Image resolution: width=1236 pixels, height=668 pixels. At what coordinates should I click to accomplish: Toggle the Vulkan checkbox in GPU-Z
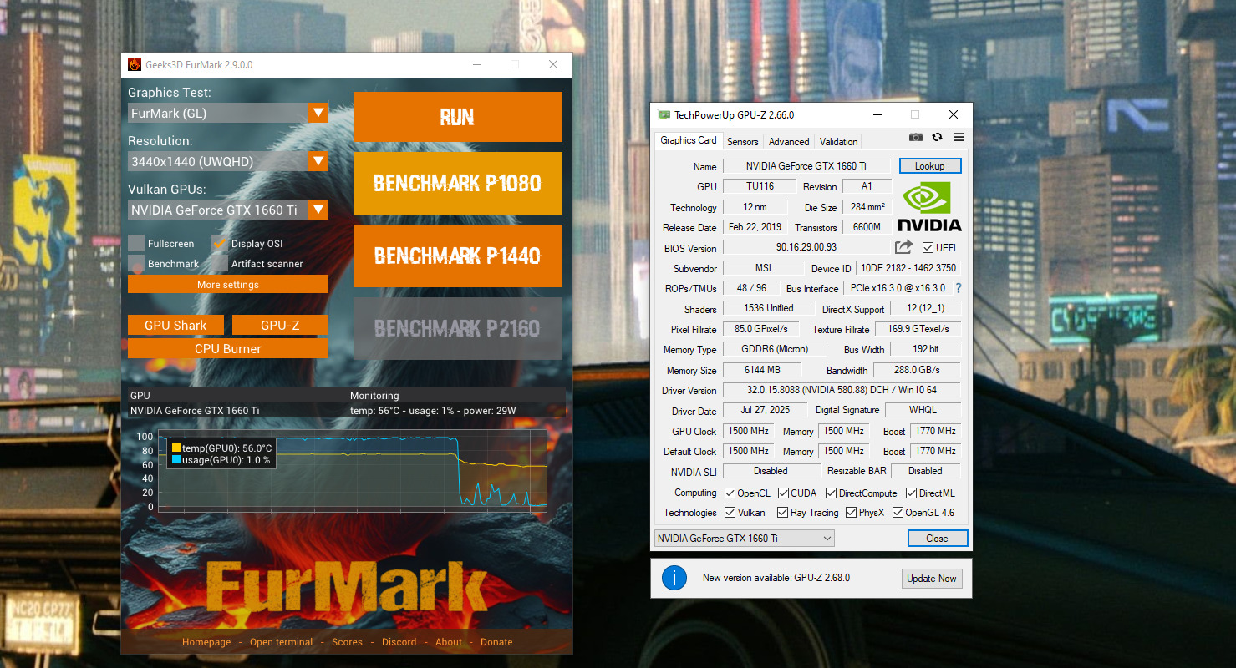(730, 513)
